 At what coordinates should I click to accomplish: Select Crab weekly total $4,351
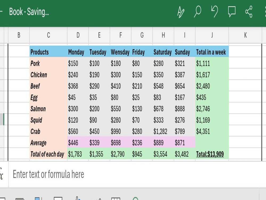coord(212,131)
